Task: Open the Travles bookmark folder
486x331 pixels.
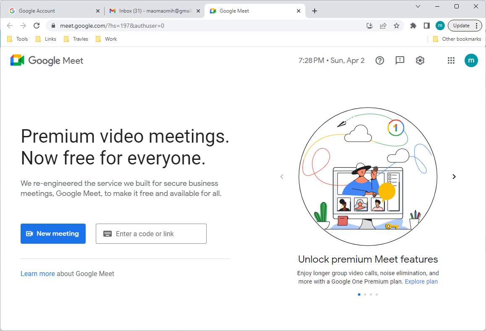Action: coord(76,39)
